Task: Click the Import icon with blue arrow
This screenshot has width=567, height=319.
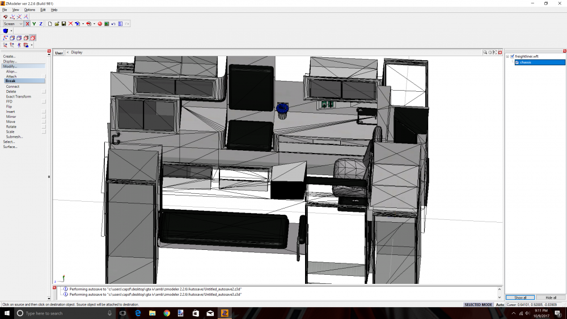Action: 77,24
